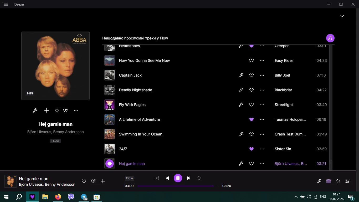Toggle shuffle in the player bar

[157, 178]
